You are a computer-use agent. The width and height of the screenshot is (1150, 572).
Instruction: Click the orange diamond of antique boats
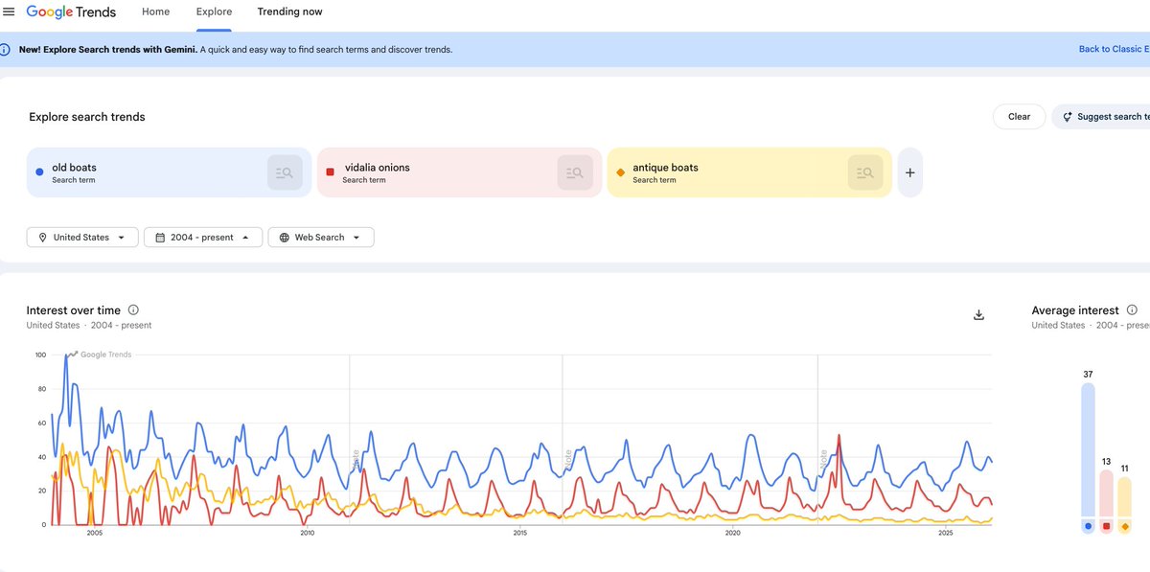click(x=620, y=172)
